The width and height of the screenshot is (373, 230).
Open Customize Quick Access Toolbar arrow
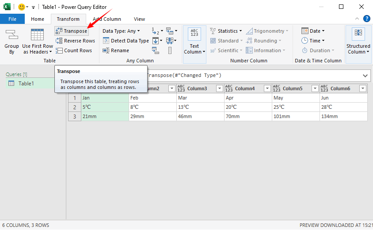pyautogui.click(x=33, y=8)
